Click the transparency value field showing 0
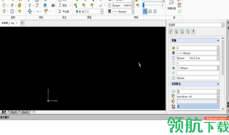 (163, 5)
